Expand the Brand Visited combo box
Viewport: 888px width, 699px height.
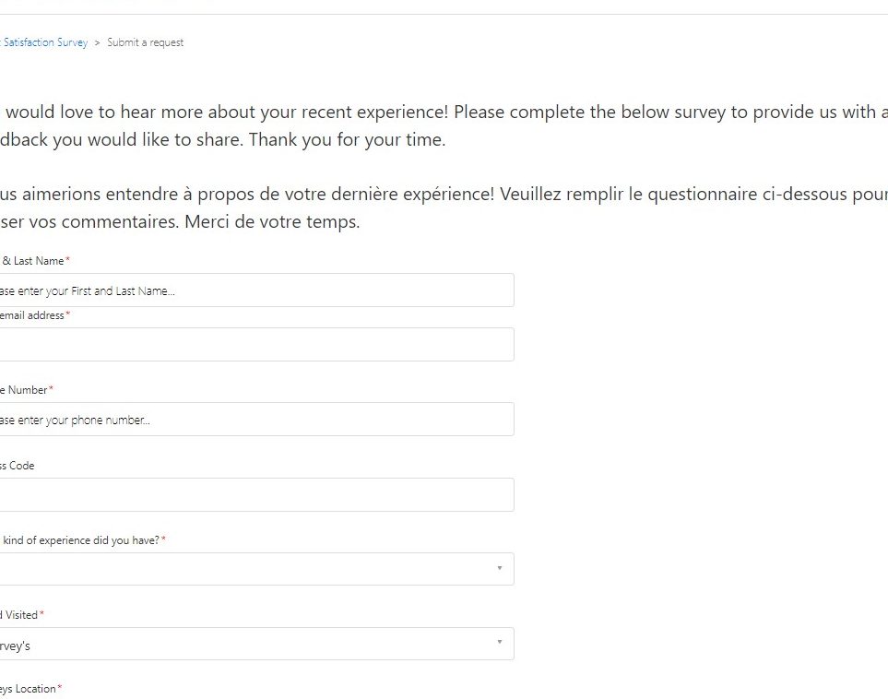tap(249, 645)
